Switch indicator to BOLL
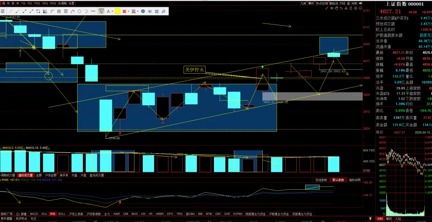This screenshot has height=222, width=432. (62, 214)
